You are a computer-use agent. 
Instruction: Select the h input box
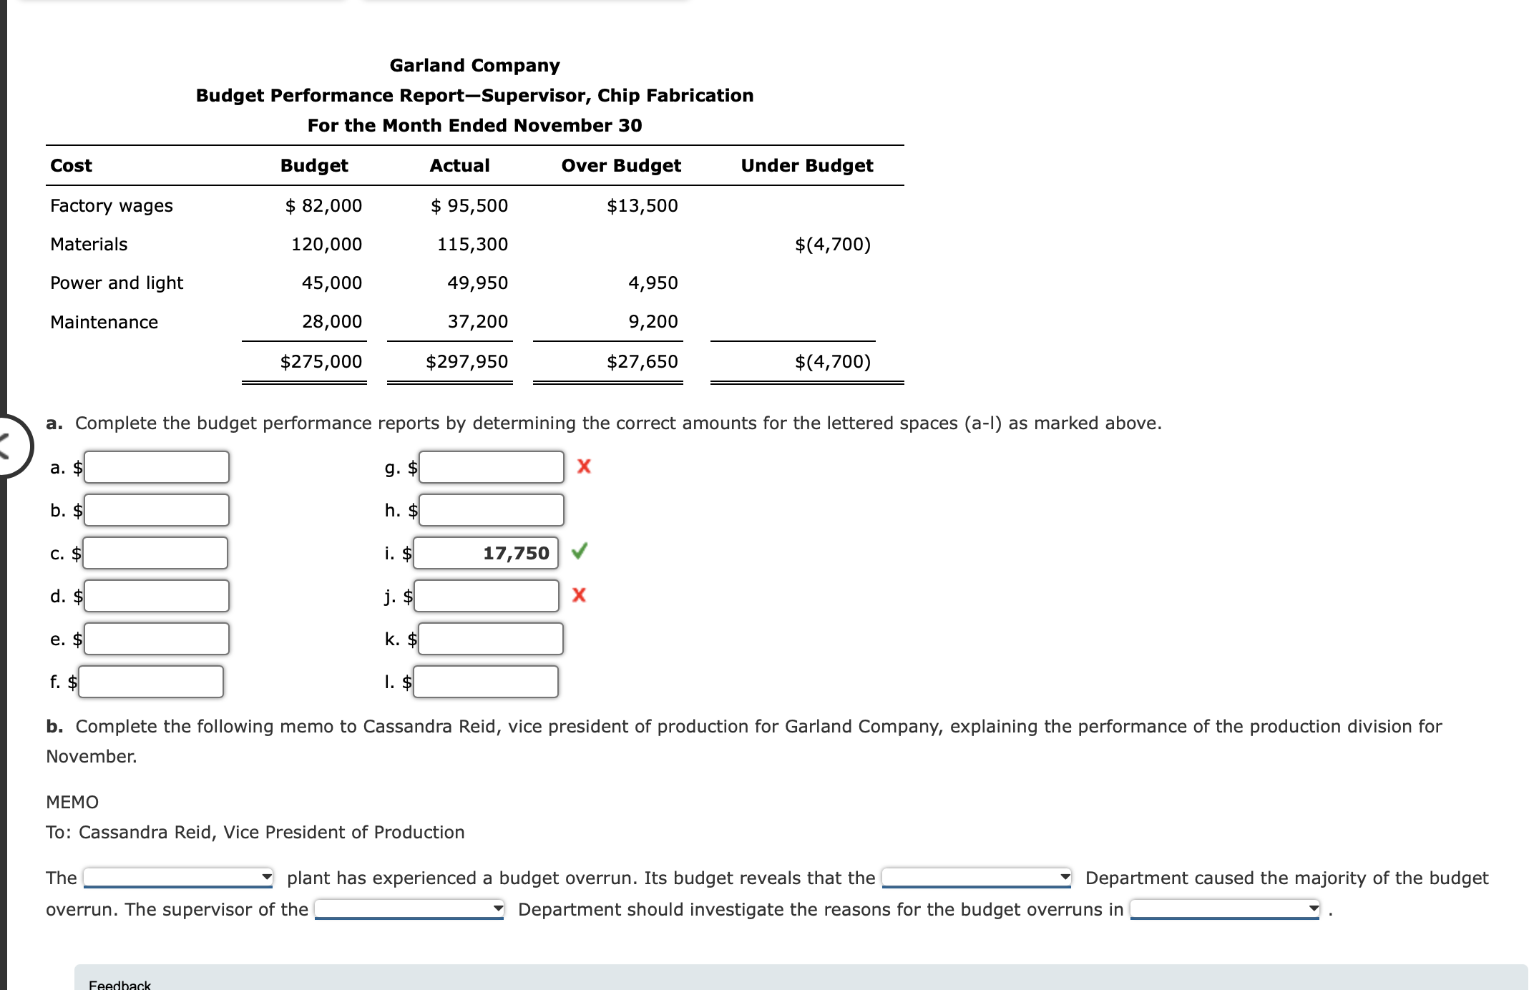pos(492,510)
